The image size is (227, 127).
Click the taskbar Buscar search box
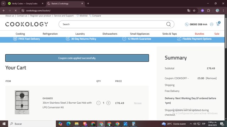(32, 124)
